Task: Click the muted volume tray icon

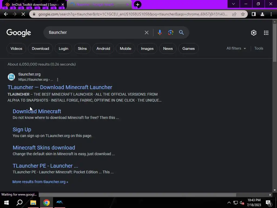Action: point(242,203)
